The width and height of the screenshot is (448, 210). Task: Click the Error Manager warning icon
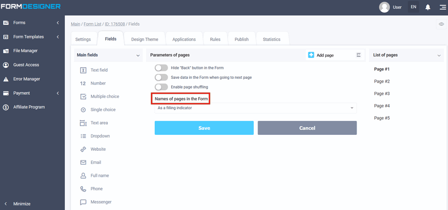[6, 79]
